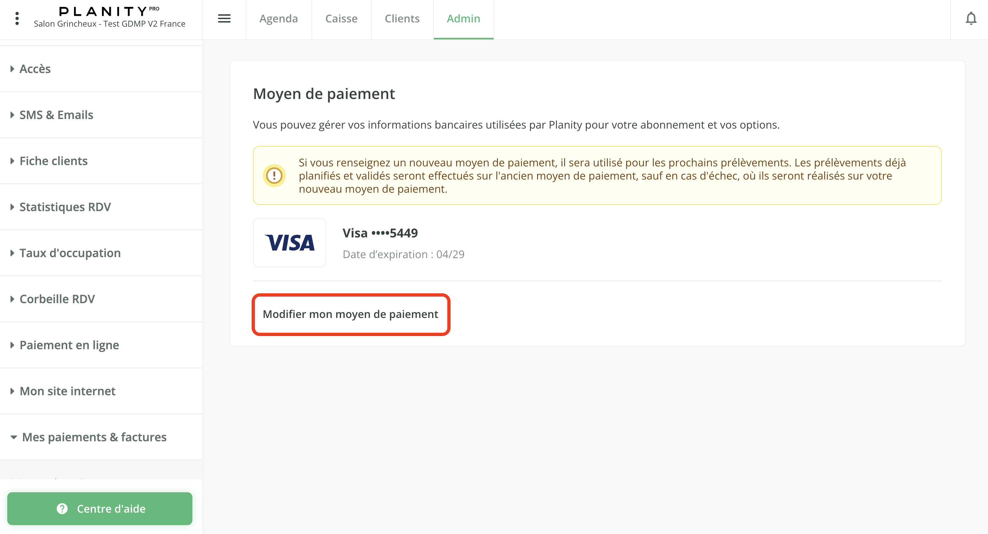Image resolution: width=988 pixels, height=534 pixels.
Task: Open the Corbeille RDV section
Action: pos(57,299)
